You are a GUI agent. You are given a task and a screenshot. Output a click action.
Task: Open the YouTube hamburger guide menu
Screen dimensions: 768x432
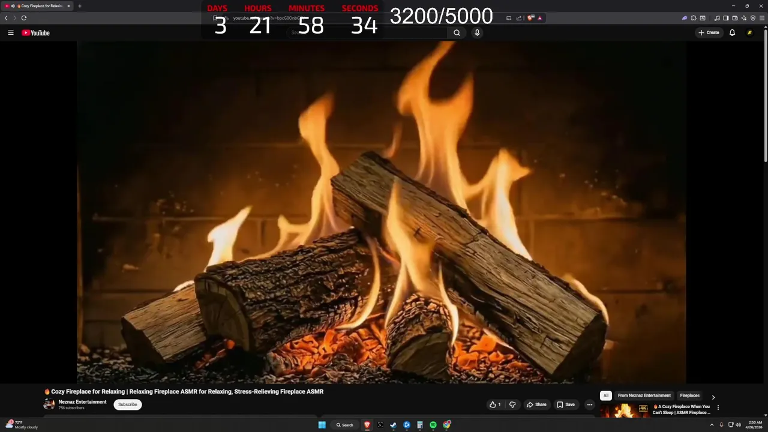[10, 33]
